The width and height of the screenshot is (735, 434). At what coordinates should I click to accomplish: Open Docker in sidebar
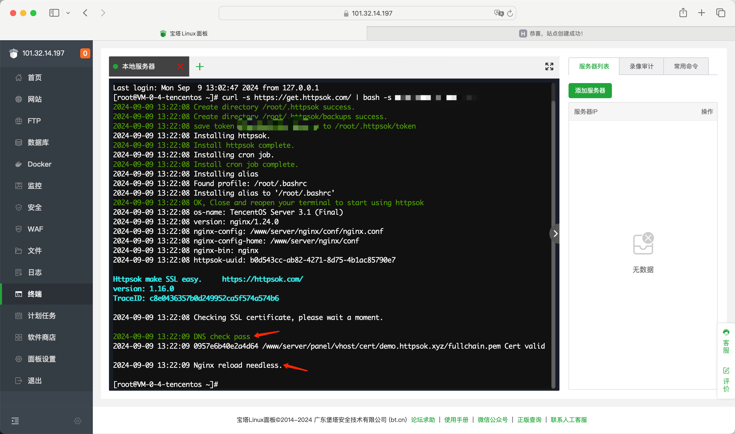(x=39, y=164)
